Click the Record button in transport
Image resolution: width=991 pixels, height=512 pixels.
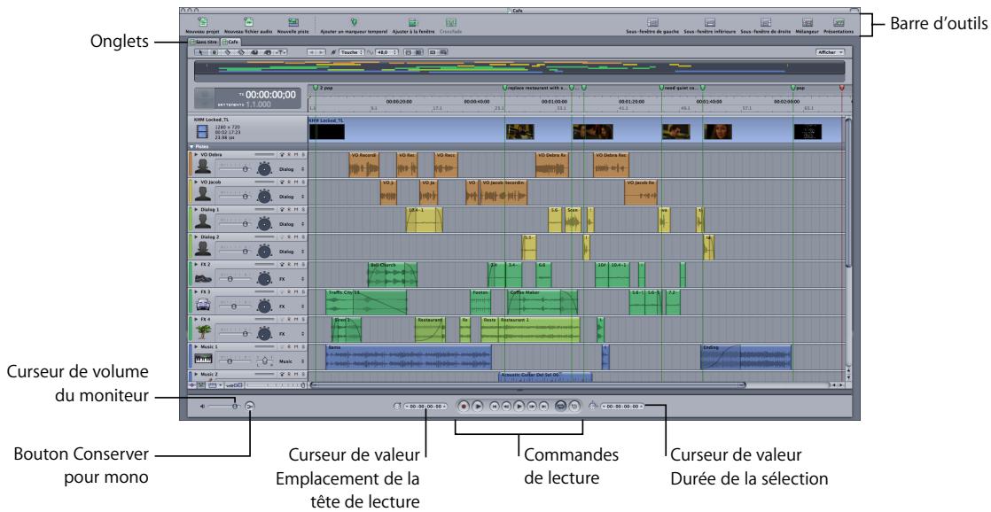(464, 407)
